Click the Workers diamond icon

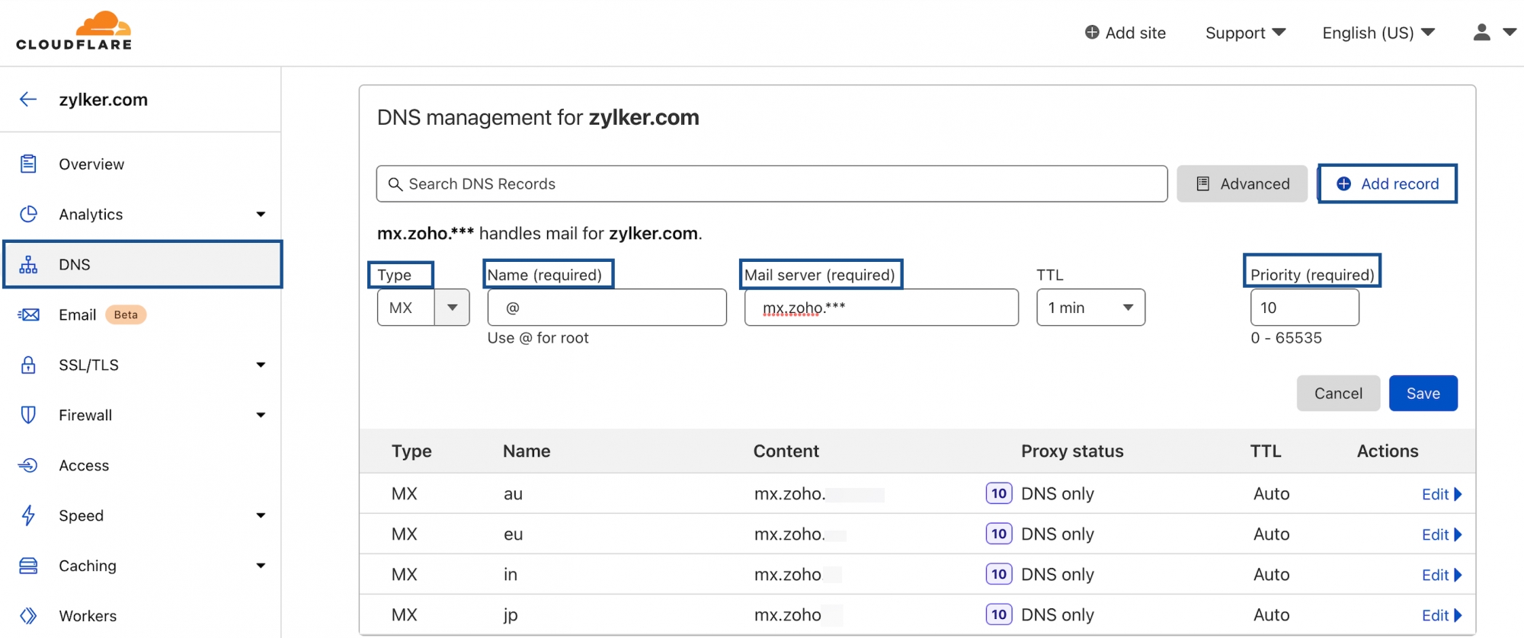point(28,616)
